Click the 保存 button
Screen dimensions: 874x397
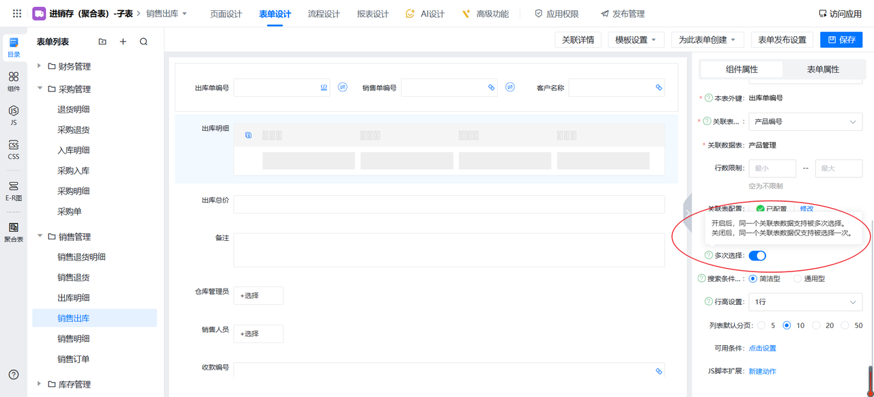[841, 40]
